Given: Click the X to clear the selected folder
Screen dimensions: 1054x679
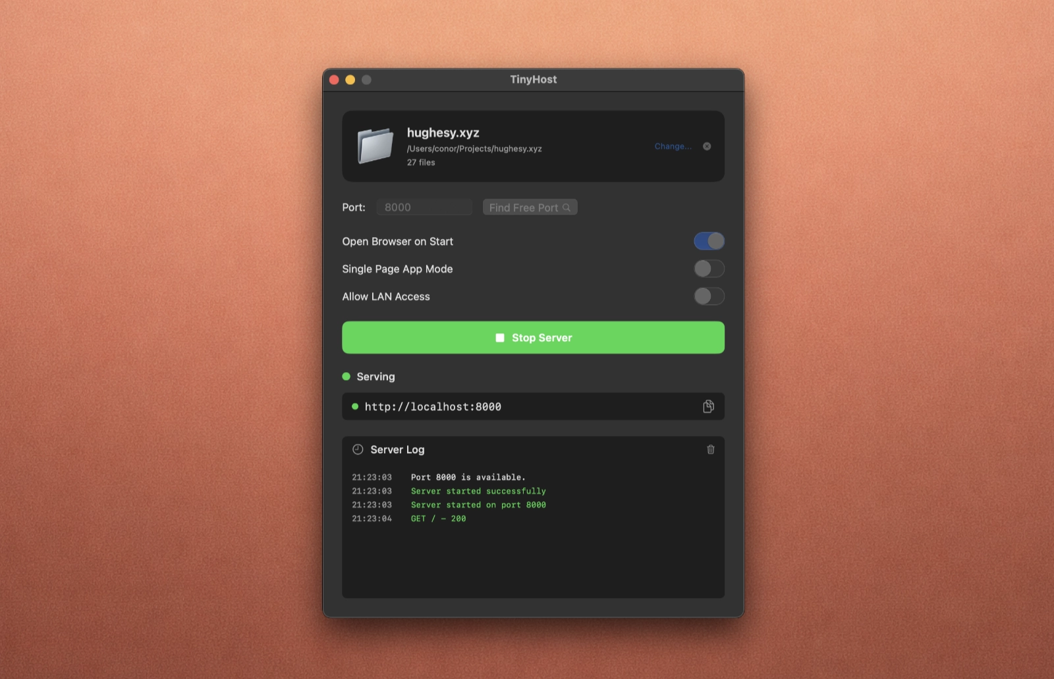Looking at the screenshot, I should (706, 146).
